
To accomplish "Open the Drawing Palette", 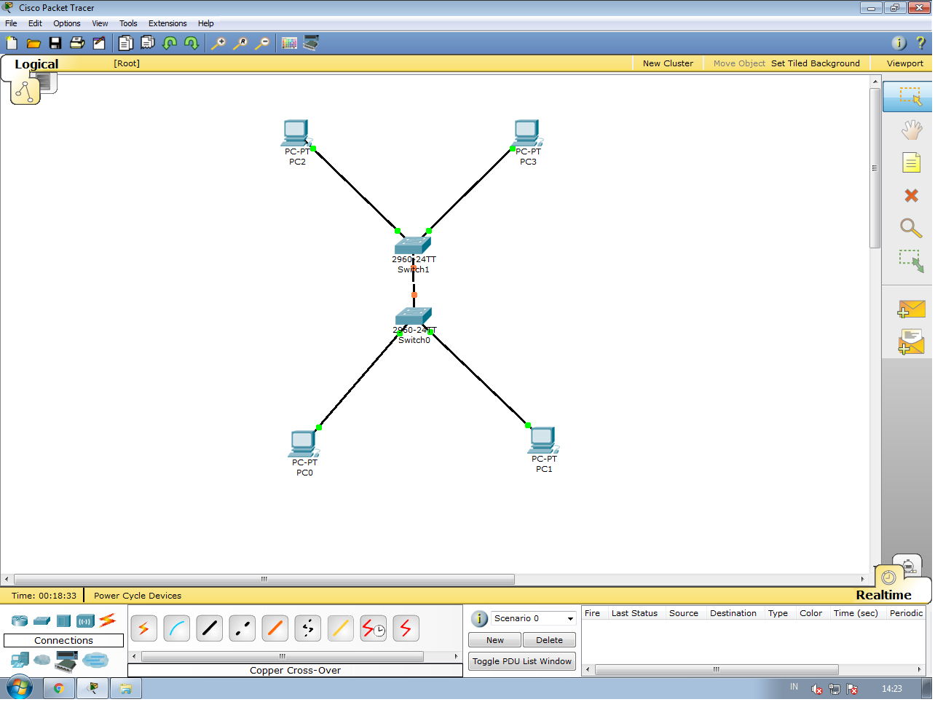I will pyautogui.click(x=289, y=44).
